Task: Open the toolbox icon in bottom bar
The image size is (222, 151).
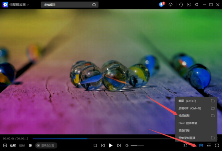Action: coord(201,145)
